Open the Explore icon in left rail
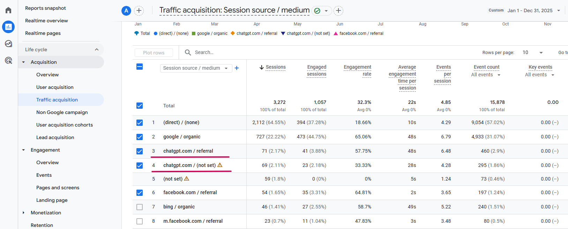This screenshot has height=229, width=568. pyautogui.click(x=8, y=44)
